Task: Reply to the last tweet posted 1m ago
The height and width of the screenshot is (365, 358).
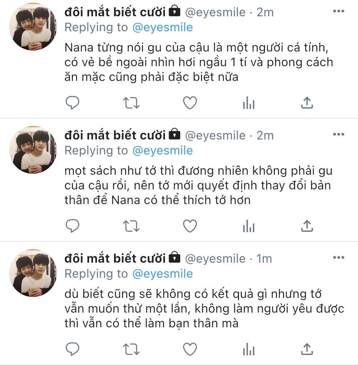Action: [73, 349]
